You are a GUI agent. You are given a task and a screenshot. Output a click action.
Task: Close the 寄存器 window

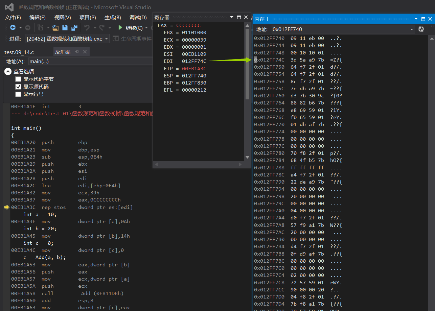[x=246, y=17]
